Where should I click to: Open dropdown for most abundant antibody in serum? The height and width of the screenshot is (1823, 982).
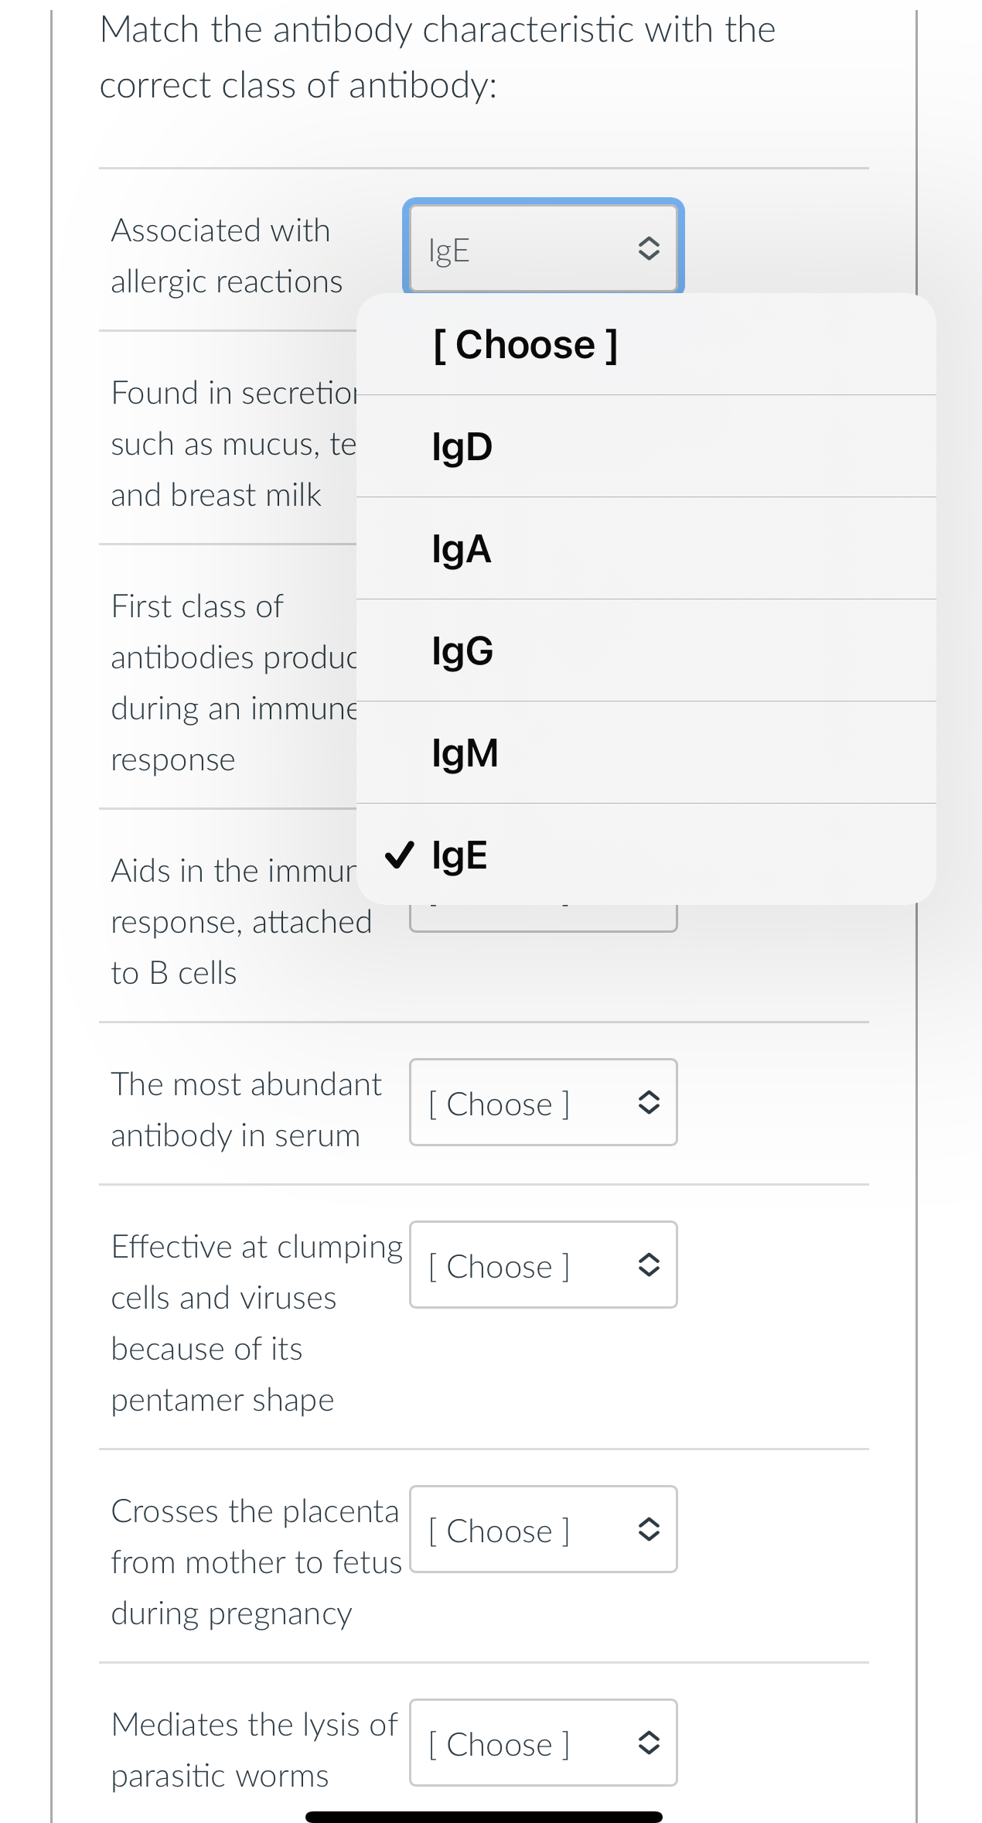point(541,1104)
